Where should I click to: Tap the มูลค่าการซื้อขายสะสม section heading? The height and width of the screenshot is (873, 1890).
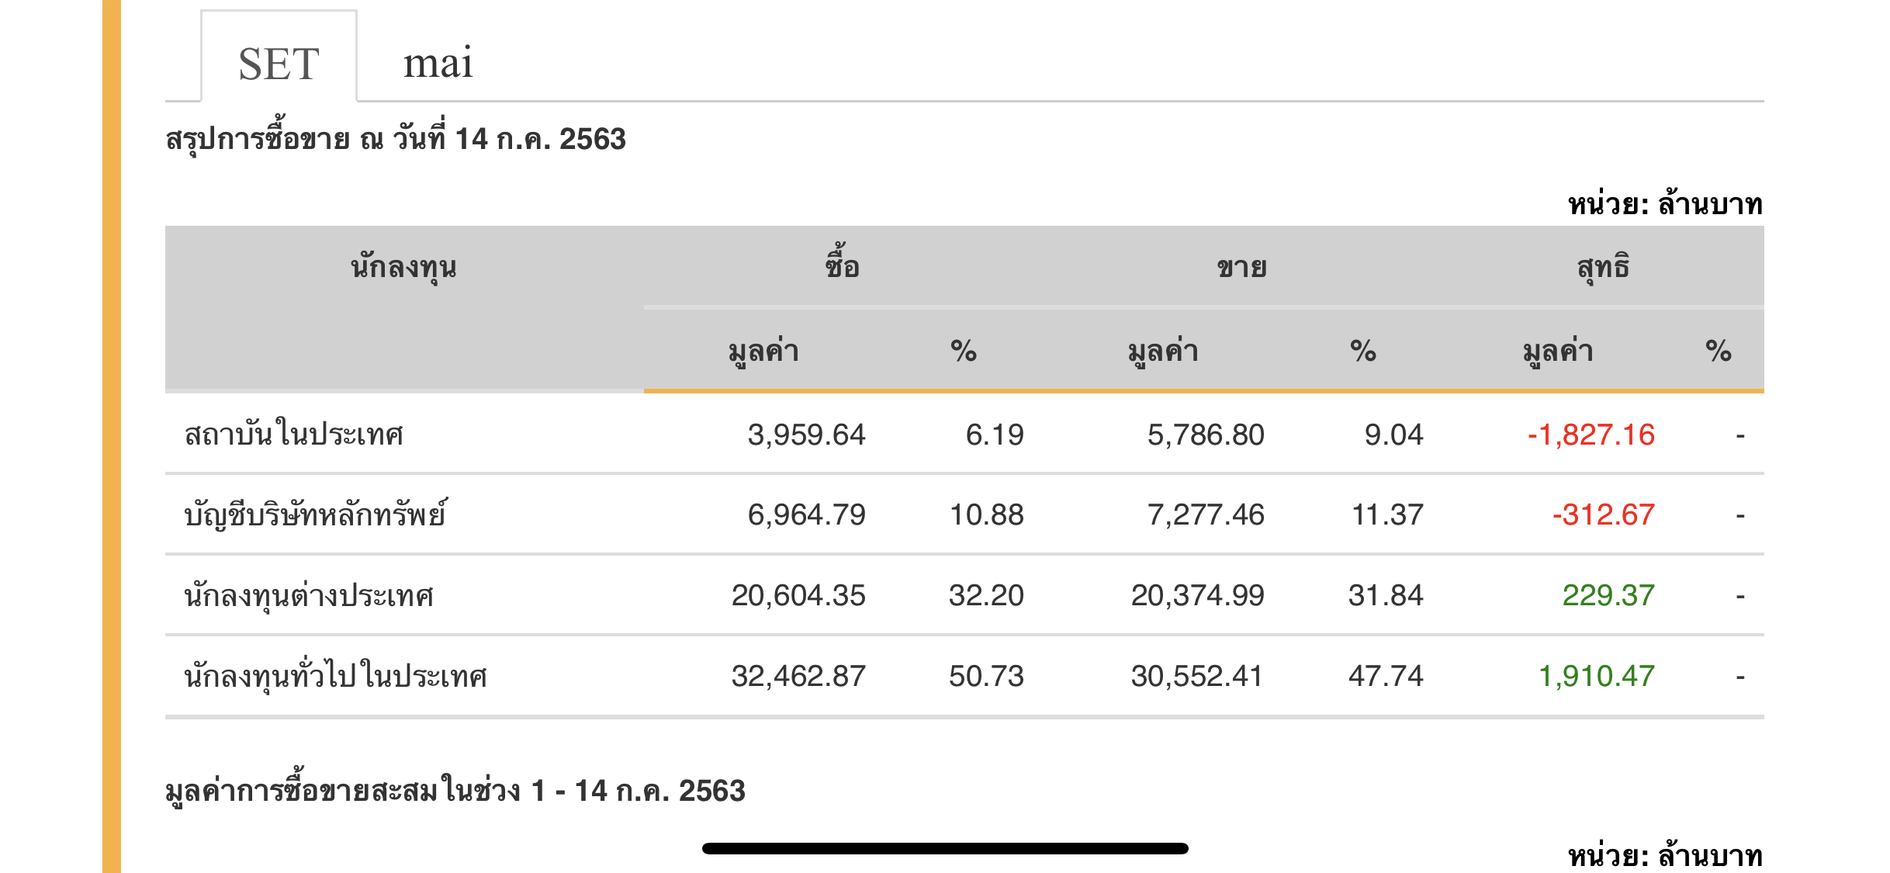point(455,791)
